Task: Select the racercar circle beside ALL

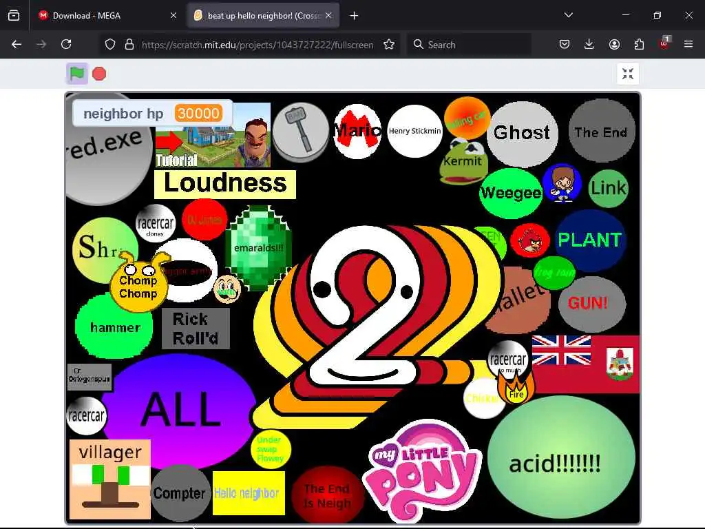Action: (x=86, y=415)
